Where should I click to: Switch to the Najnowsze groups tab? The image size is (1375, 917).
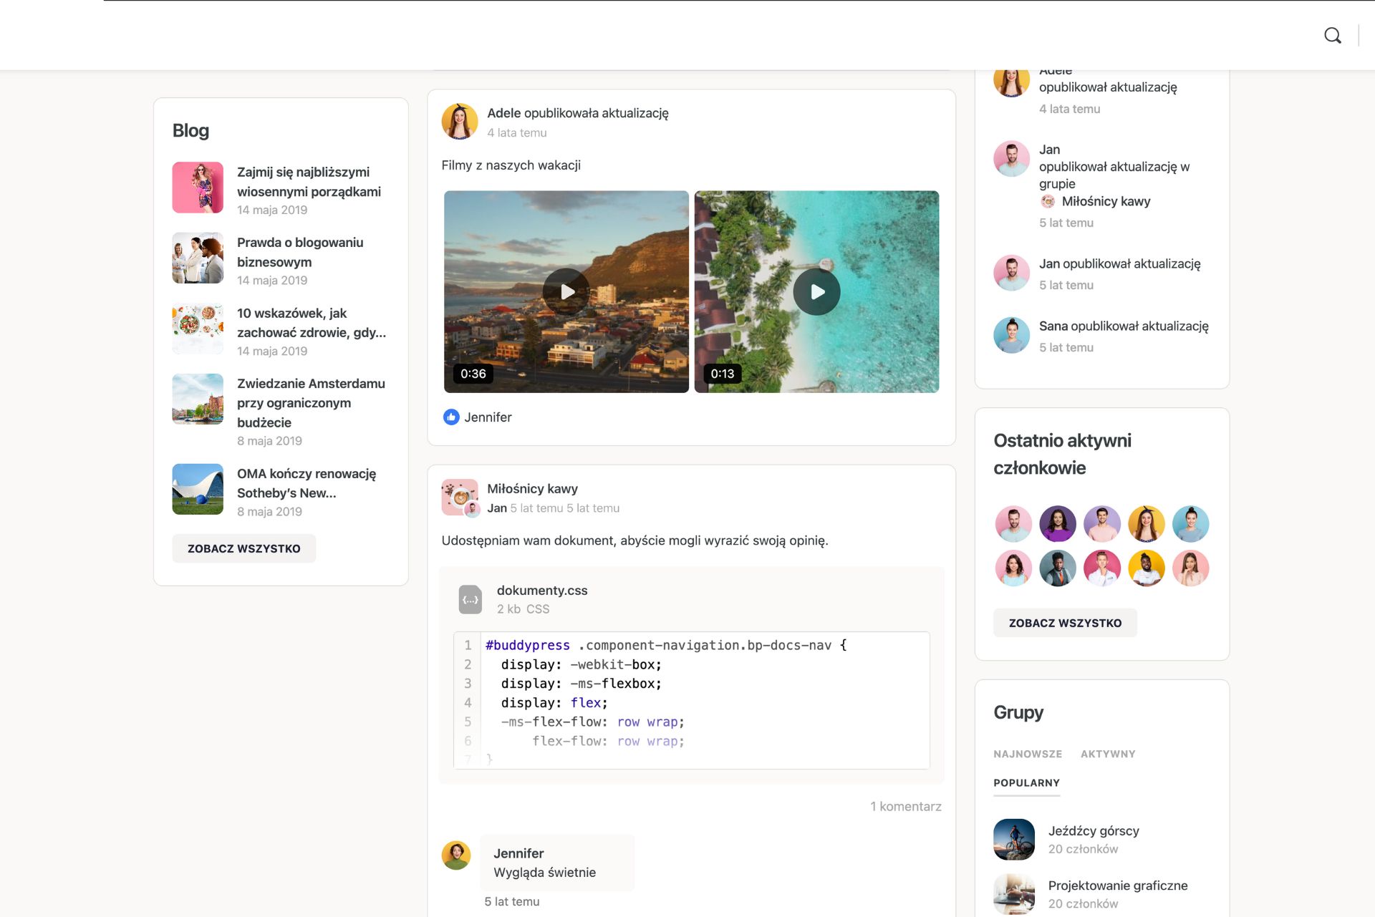pyautogui.click(x=1027, y=754)
